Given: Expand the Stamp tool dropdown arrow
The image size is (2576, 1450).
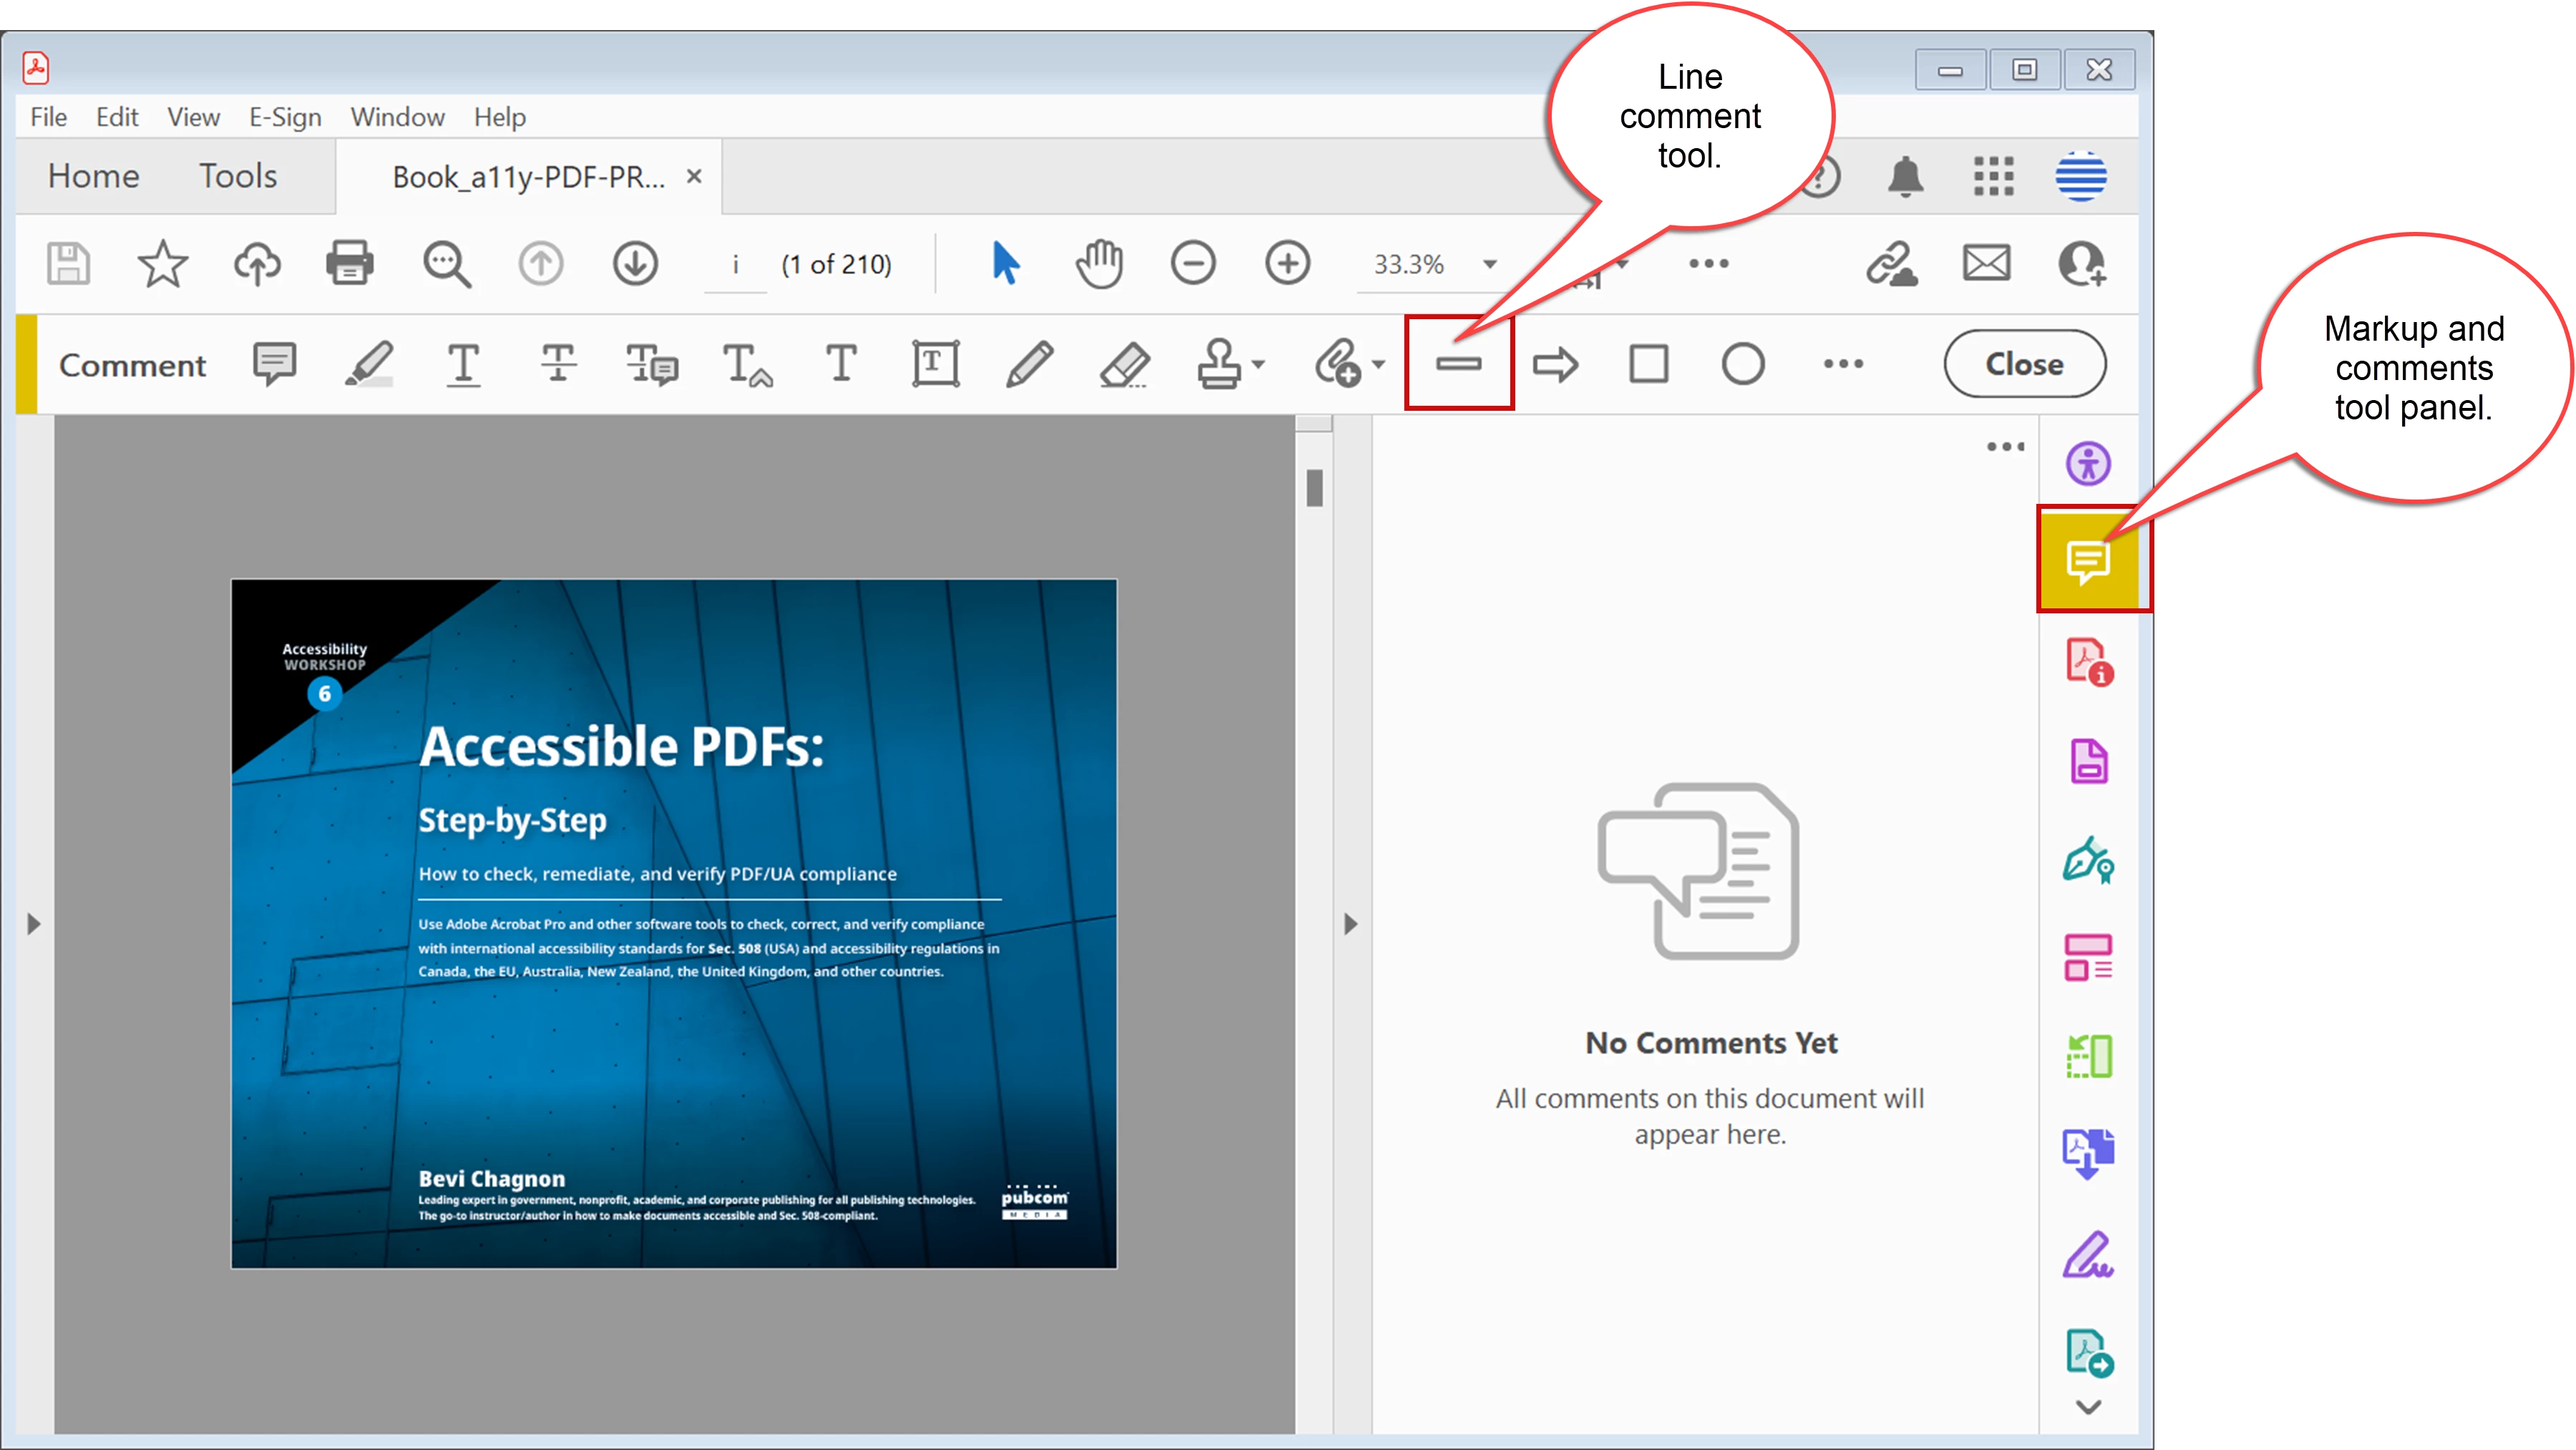Looking at the screenshot, I should pyautogui.click(x=1259, y=364).
